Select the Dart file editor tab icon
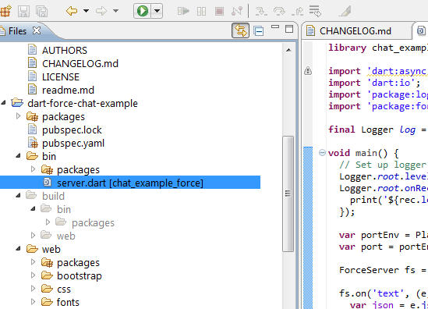This screenshot has width=428, height=309. pos(421,30)
